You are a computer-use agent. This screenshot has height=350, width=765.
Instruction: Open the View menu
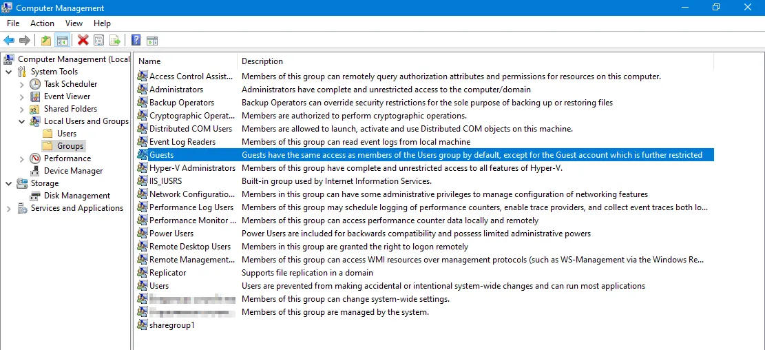74,23
